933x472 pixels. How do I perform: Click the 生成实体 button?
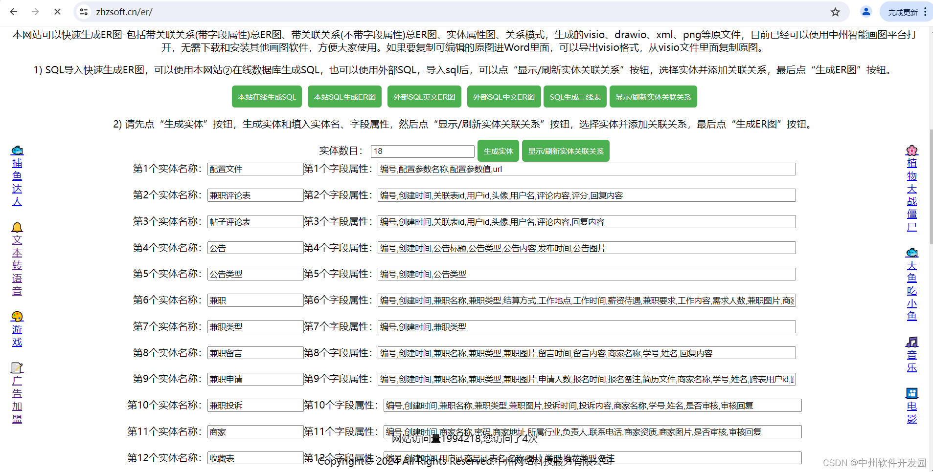pyautogui.click(x=498, y=151)
